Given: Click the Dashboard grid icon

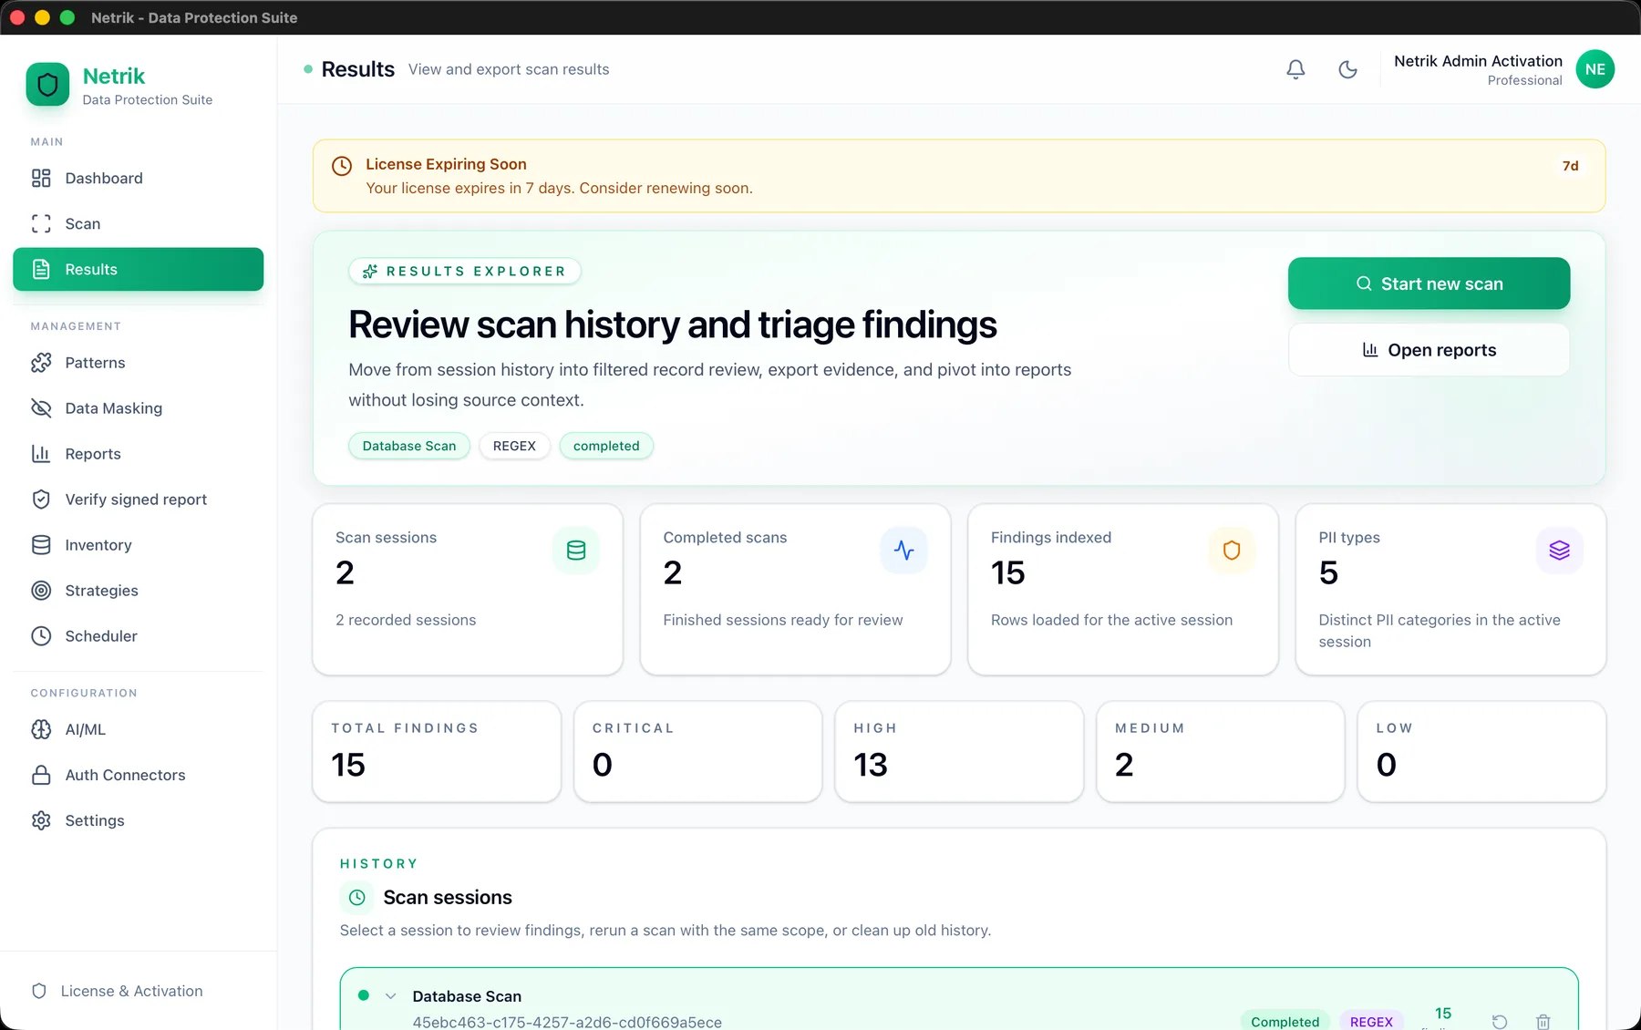Looking at the screenshot, I should tap(41, 179).
